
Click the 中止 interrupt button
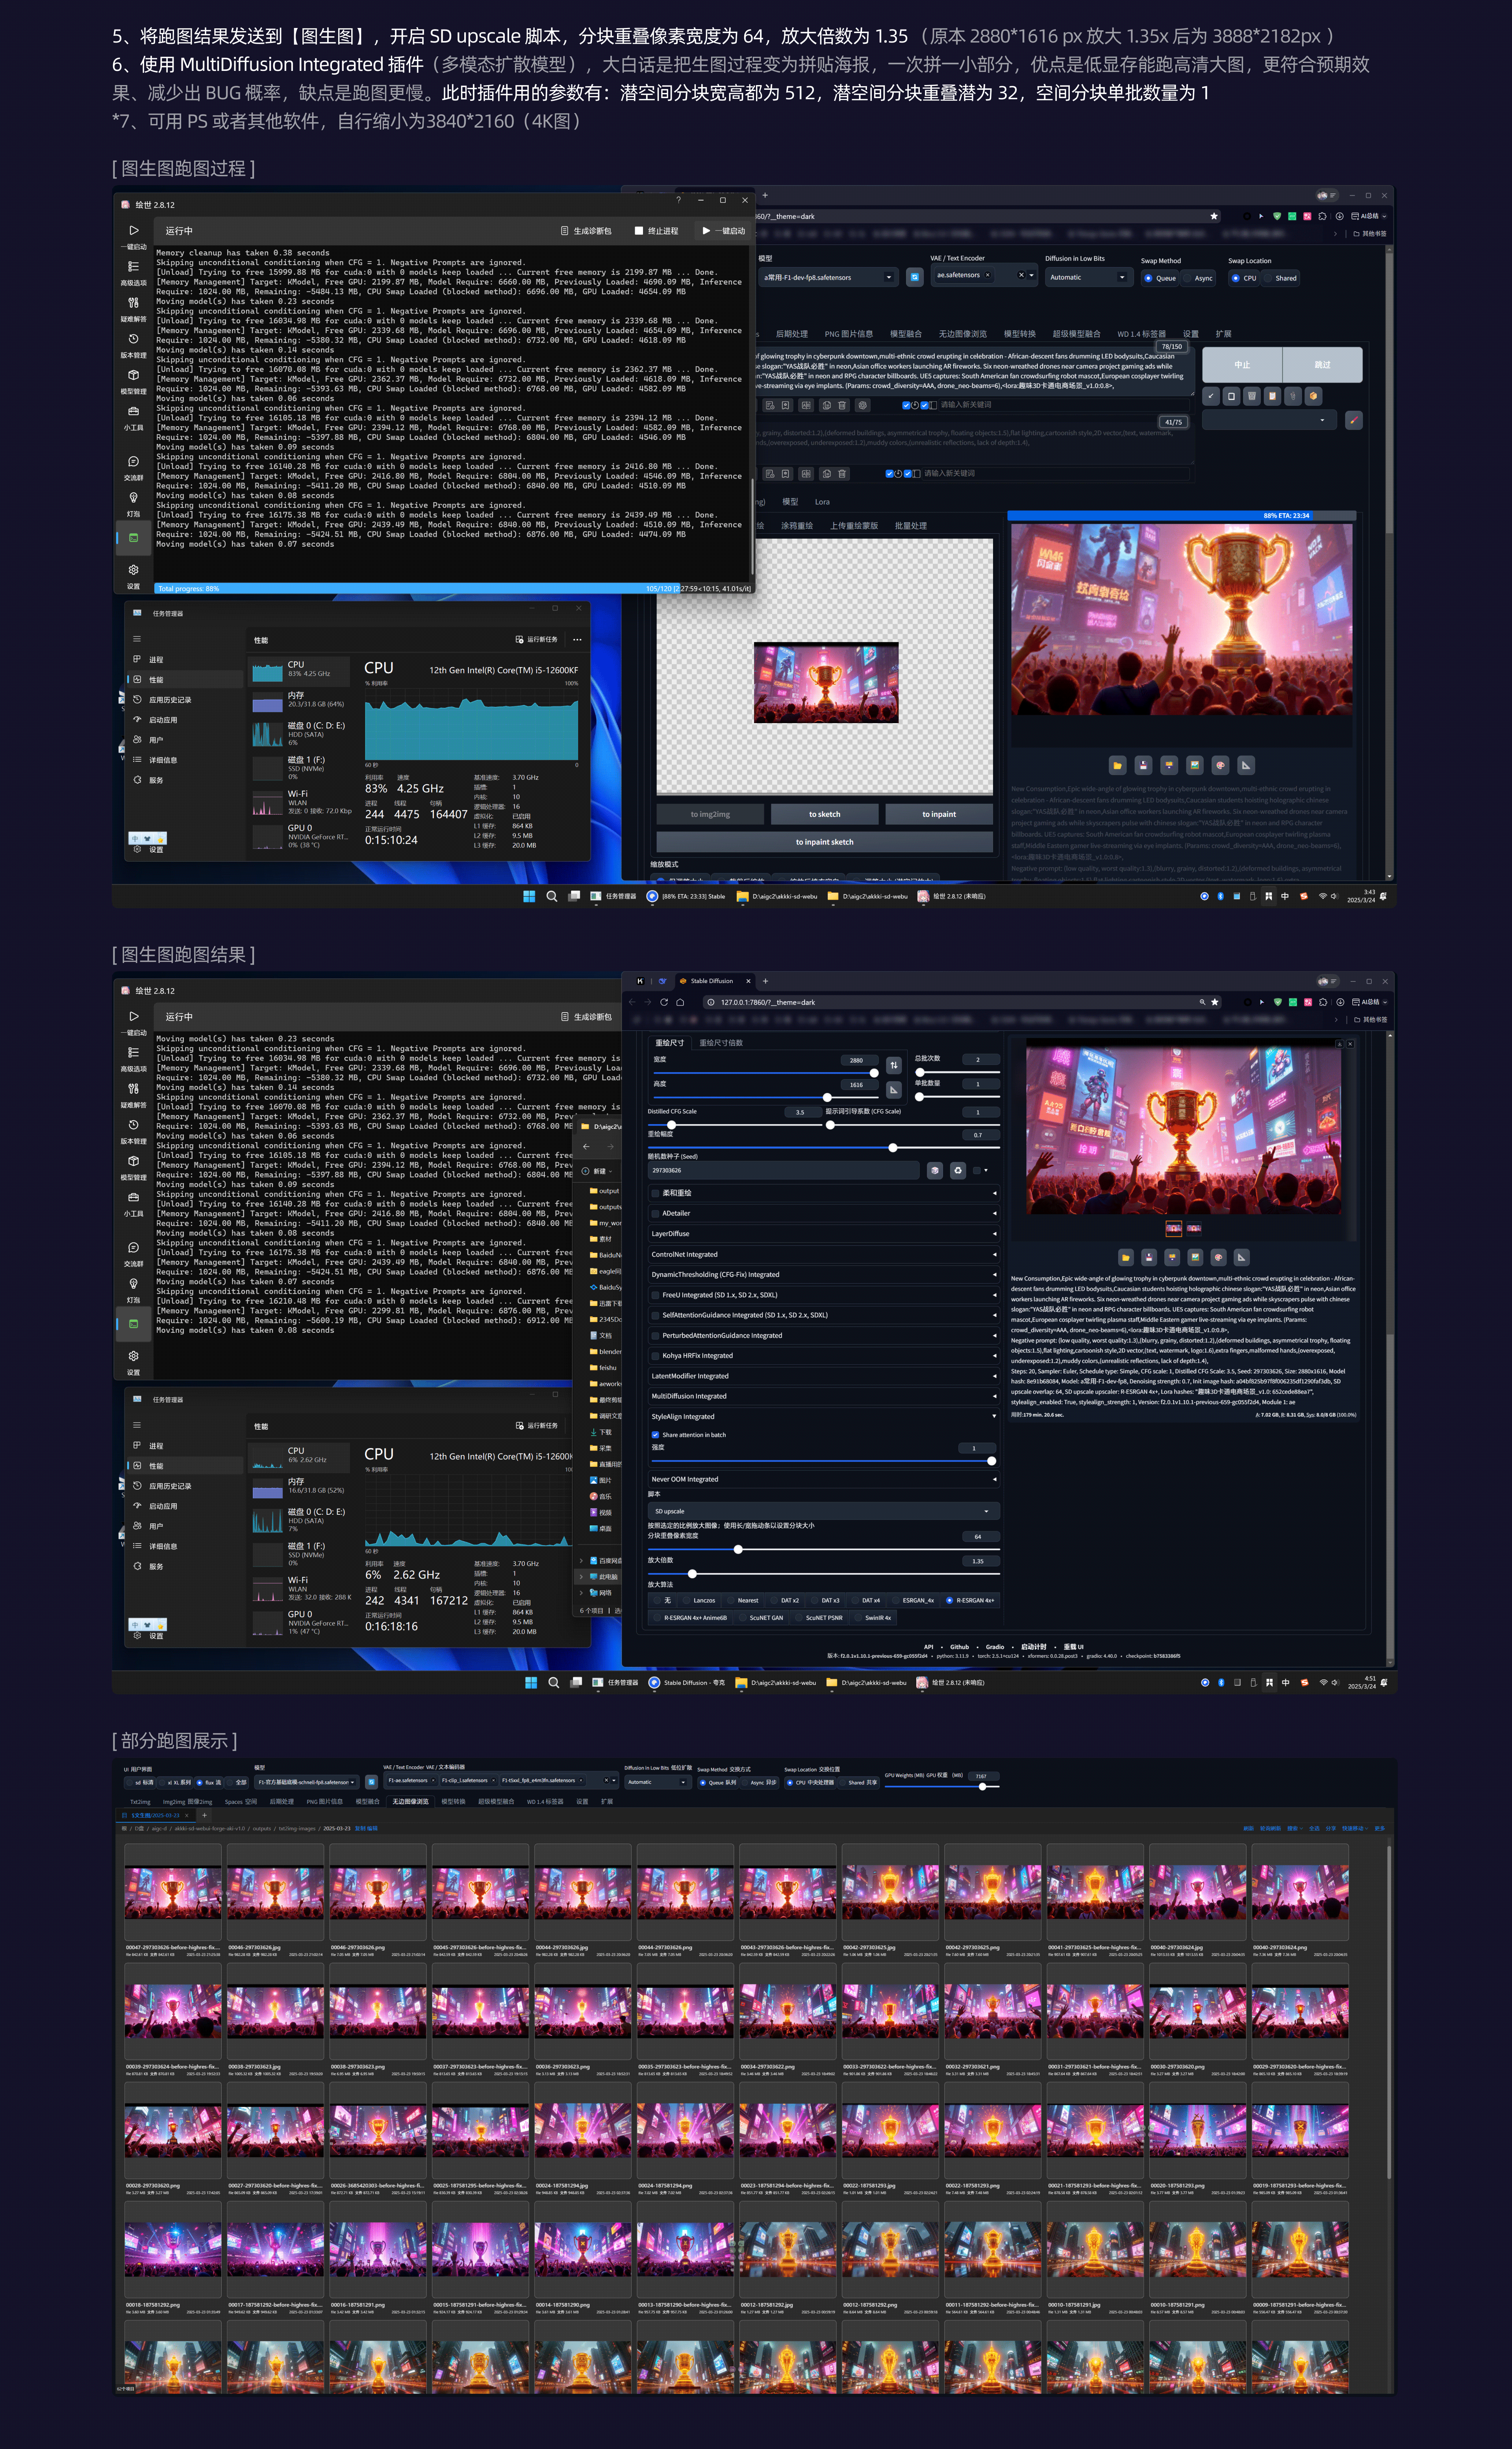click(x=1242, y=365)
